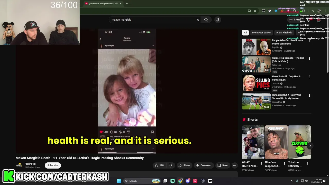The width and height of the screenshot is (329, 185).
Task: Click the tray microphone icon
Action: [x=297, y=181]
